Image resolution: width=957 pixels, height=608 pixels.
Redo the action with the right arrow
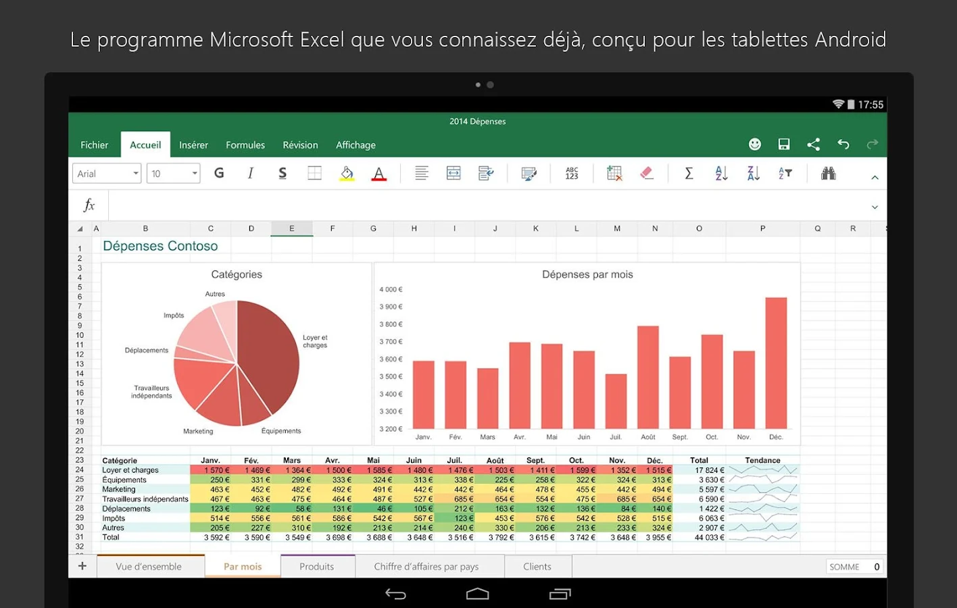coord(873,144)
